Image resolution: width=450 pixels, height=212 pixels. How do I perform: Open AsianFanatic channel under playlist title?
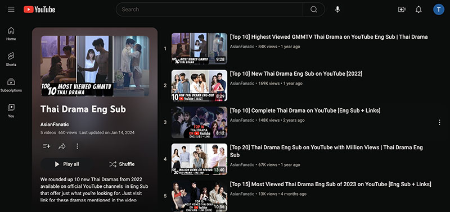[55, 125]
